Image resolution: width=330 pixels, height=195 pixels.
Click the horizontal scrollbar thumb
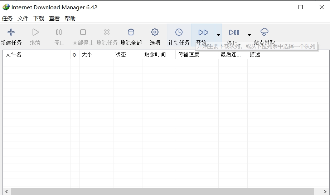click(162, 191)
